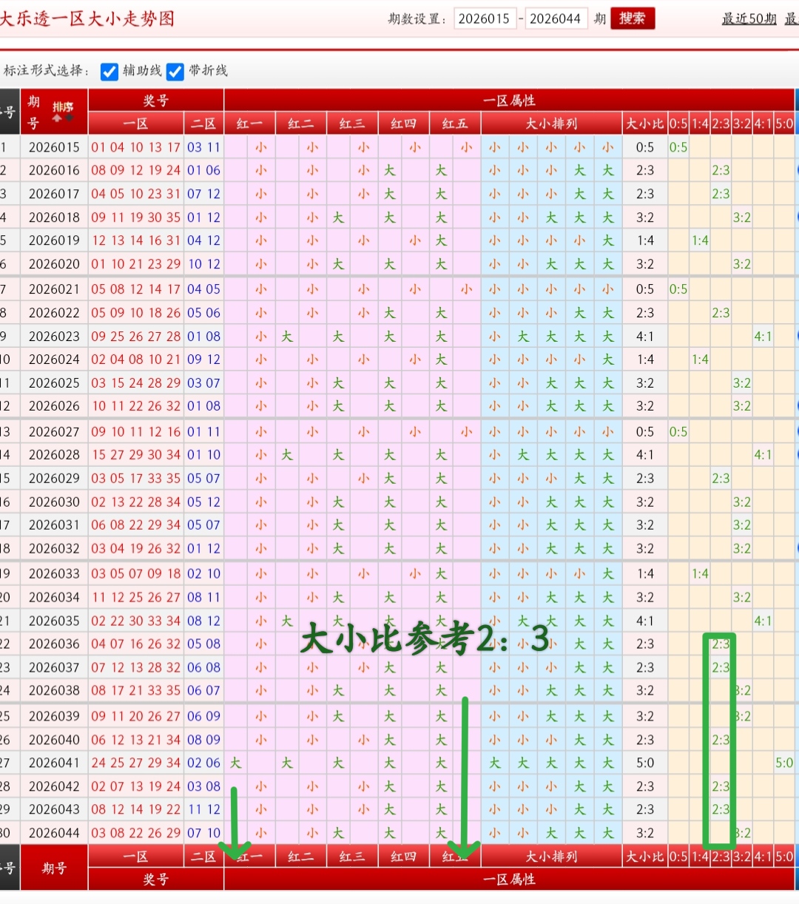Viewport: 799px width, 904px height.
Task: Click the 二区 column header
Action: [x=203, y=123]
